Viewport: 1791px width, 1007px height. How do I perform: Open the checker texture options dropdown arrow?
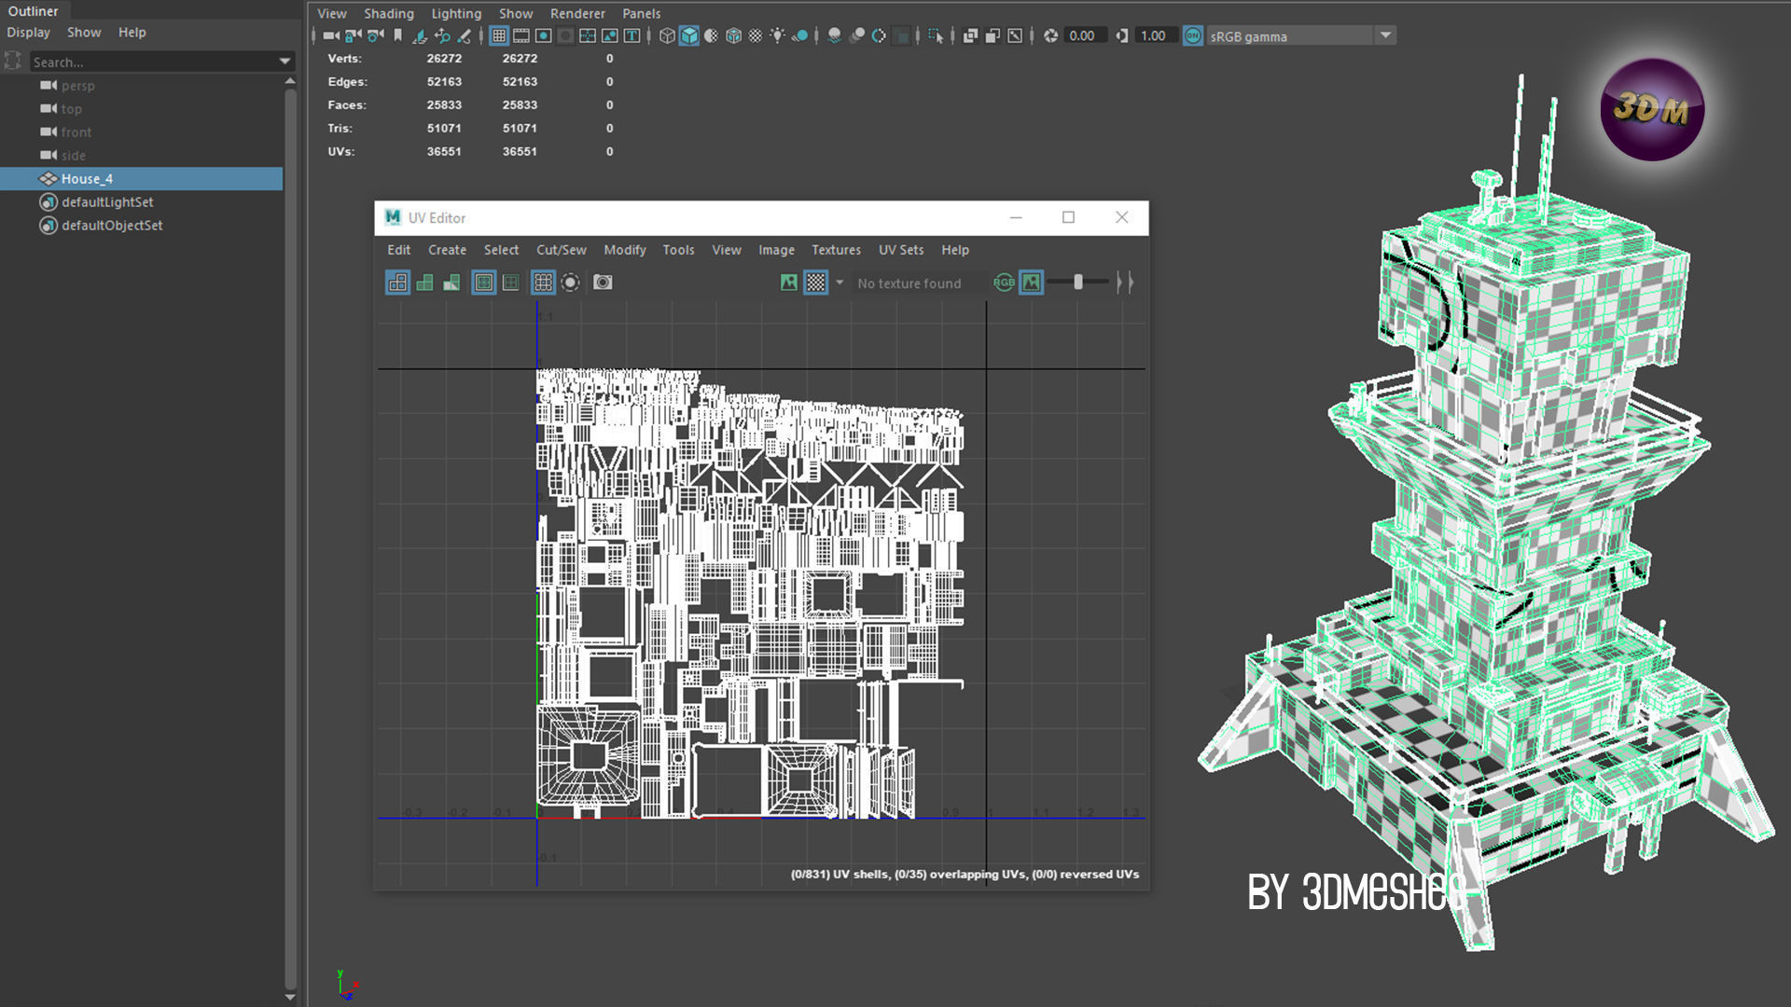tap(840, 283)
